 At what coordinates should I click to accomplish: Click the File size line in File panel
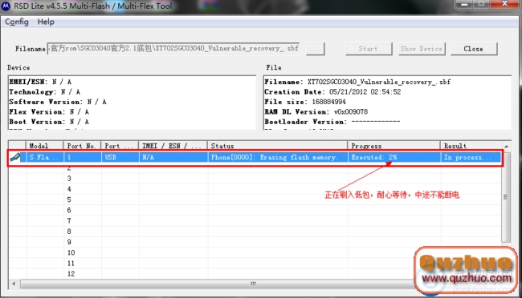305,102
